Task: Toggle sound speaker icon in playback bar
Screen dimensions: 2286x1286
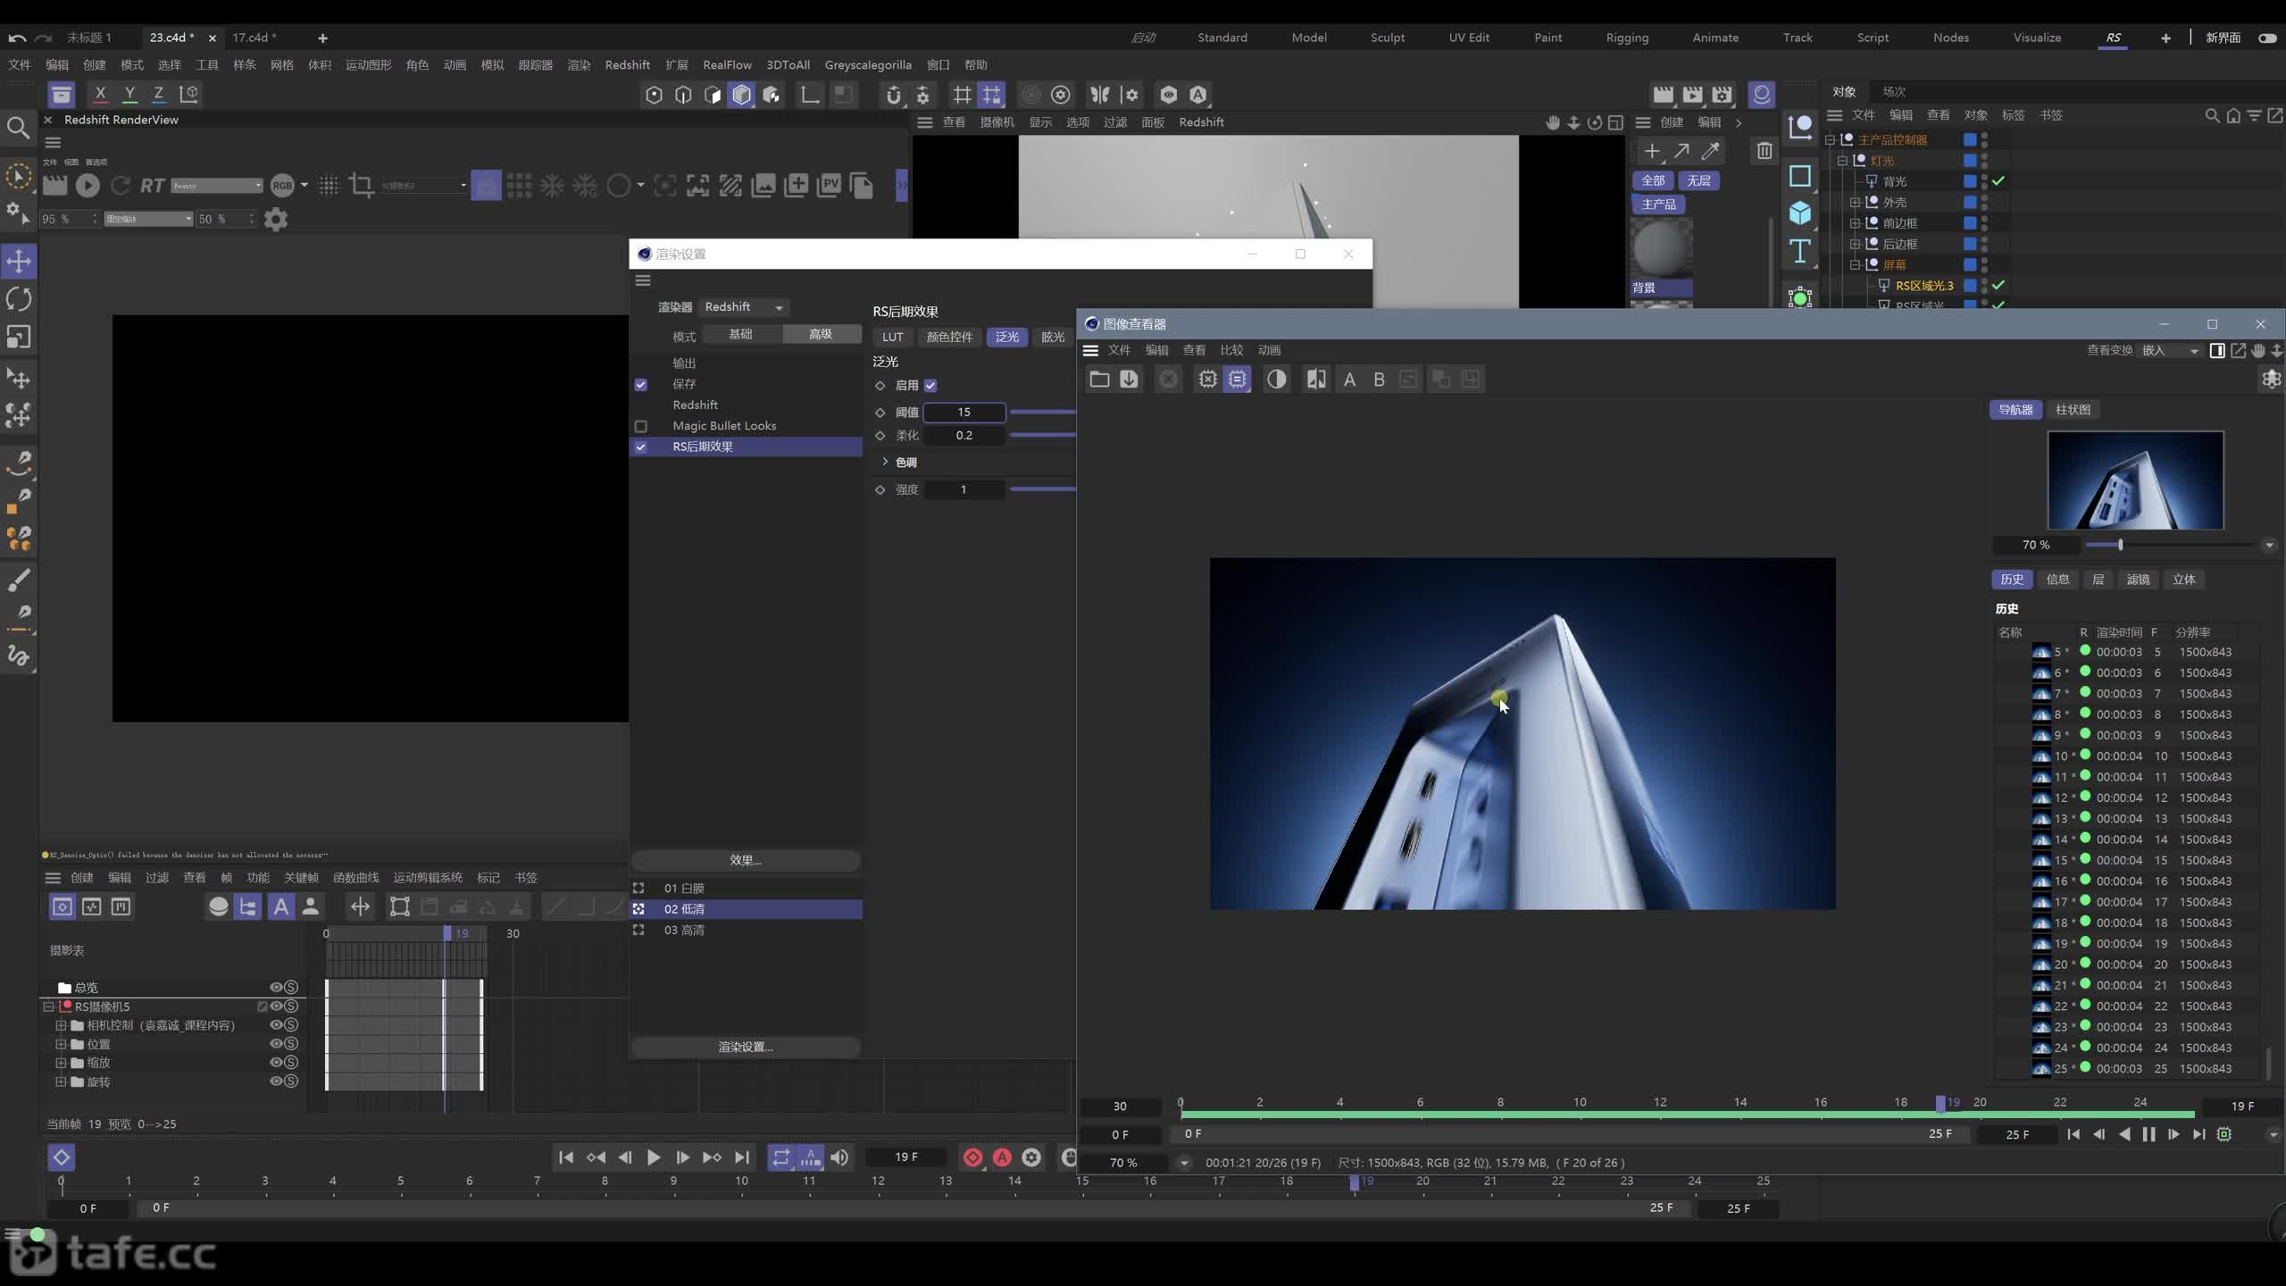Action: [839, 1157]
